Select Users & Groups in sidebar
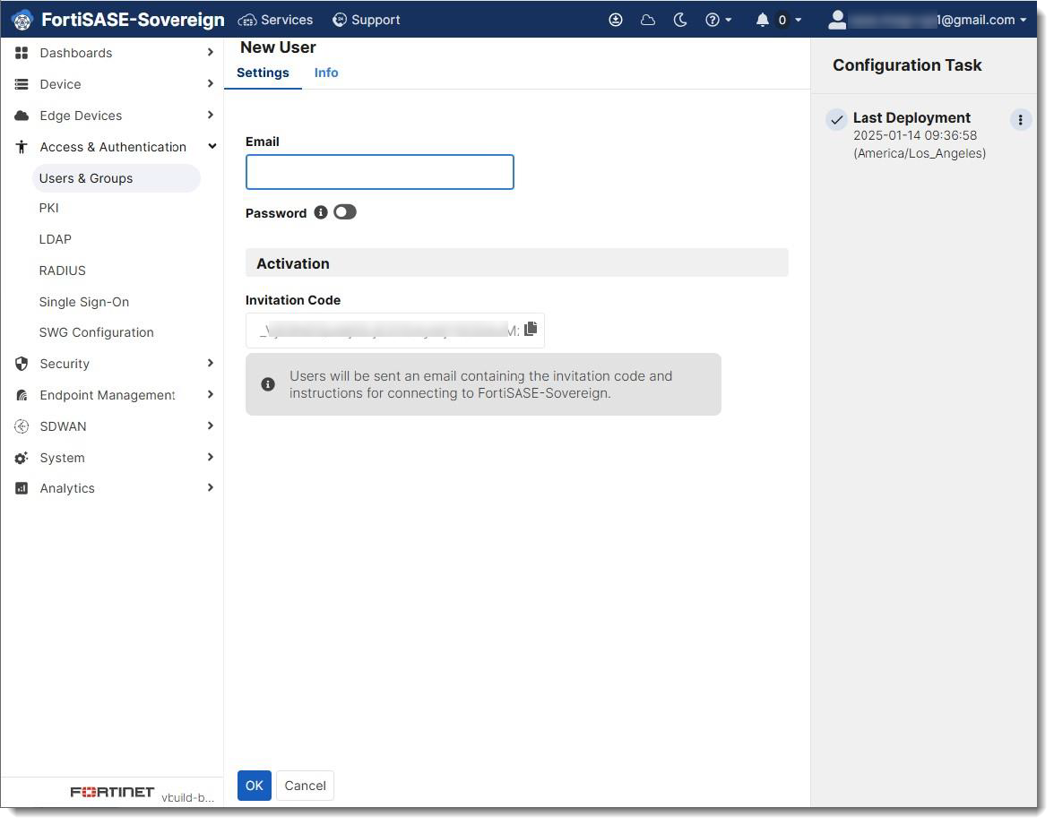1054x825 pixels. point(116,179)
